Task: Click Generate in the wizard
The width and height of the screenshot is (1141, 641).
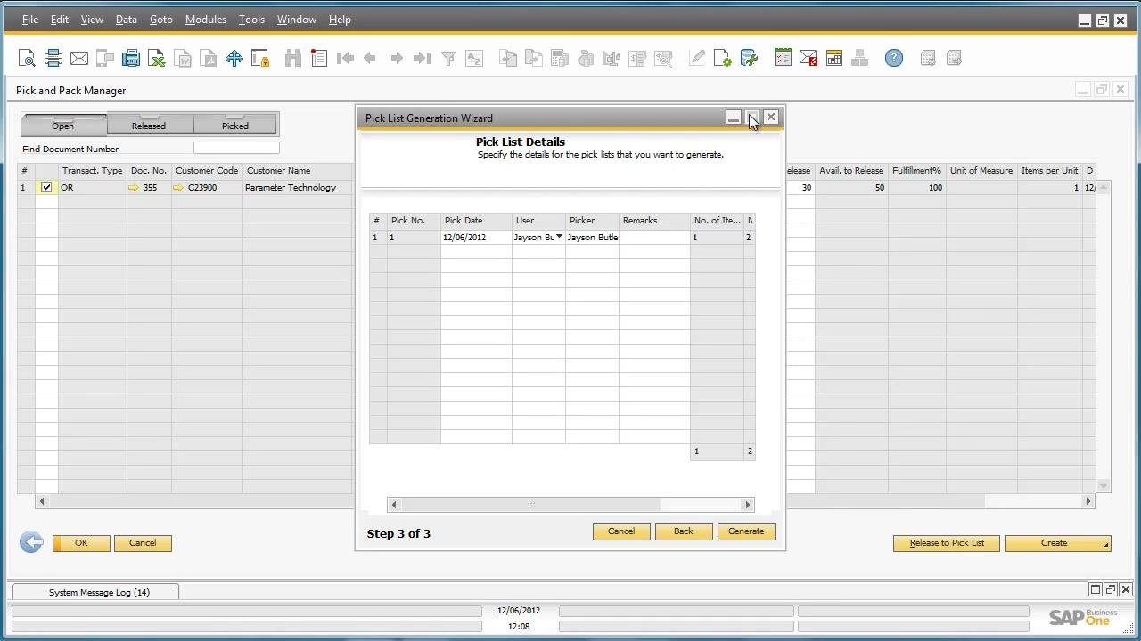Action: click(x=746, y=531)
